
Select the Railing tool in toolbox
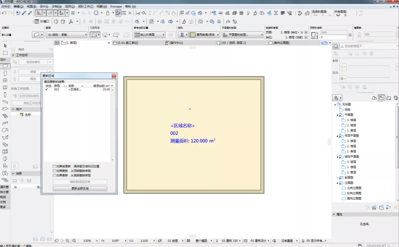pos(5,123)
